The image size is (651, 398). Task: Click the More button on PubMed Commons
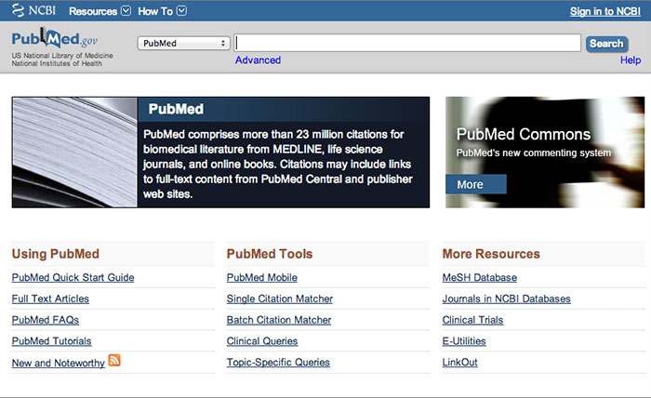point(476,184)
